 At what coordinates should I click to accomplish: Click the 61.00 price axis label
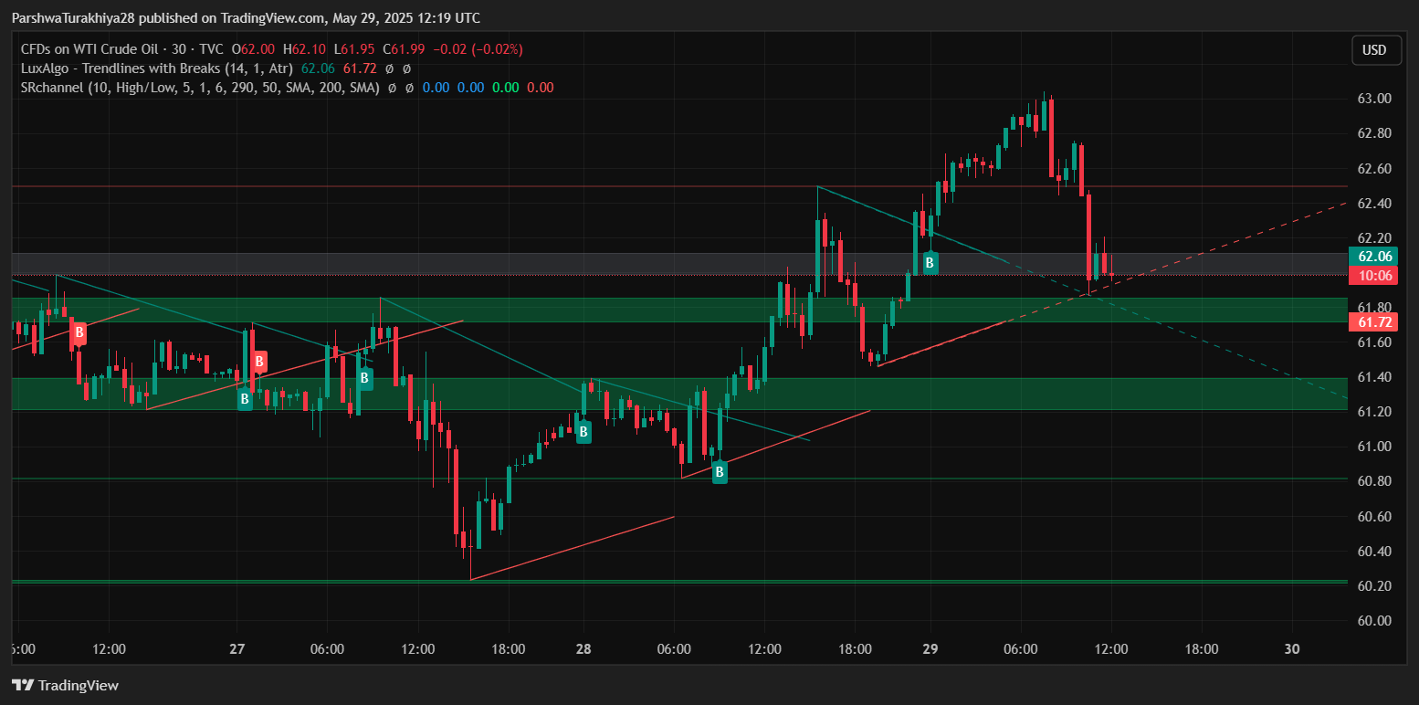click(x=1374, y=447)
